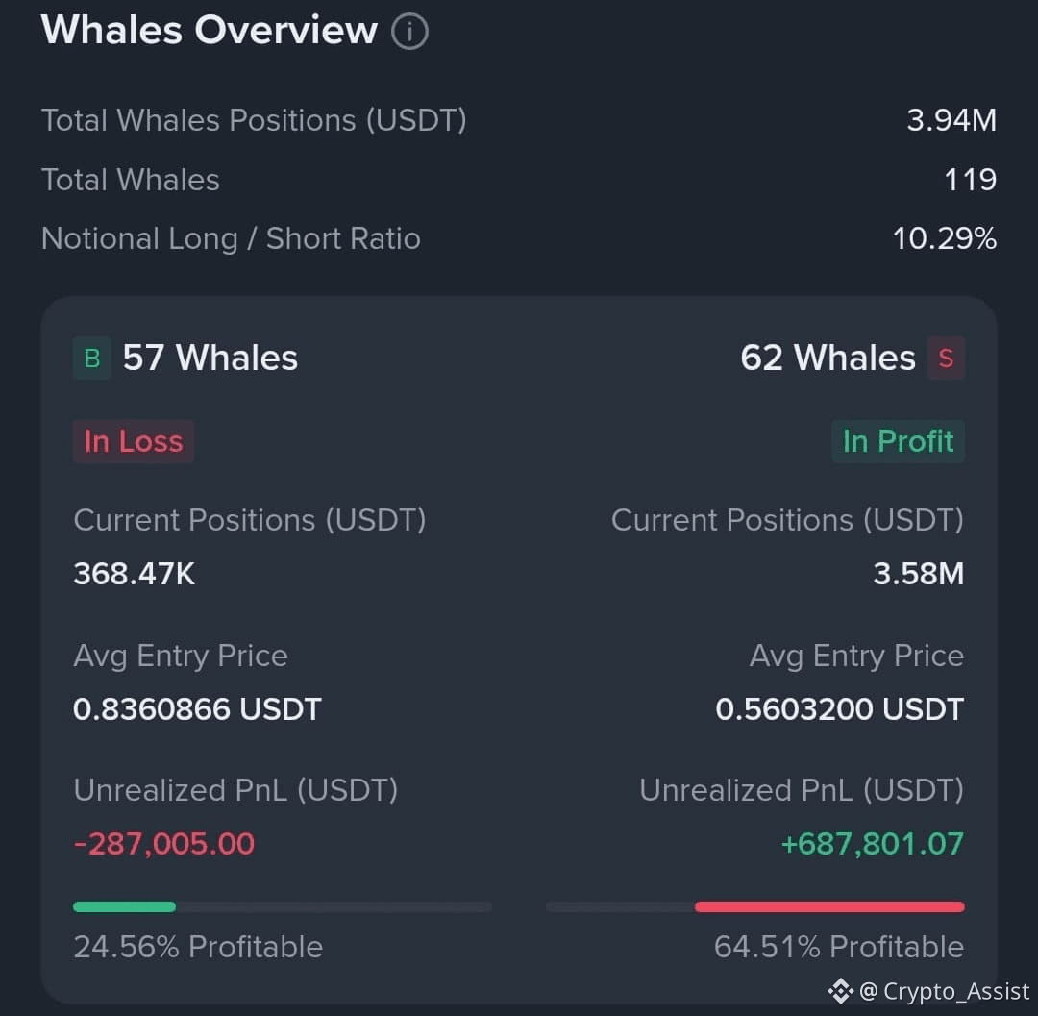
Task: Select the In Profit tag
Action: point(898,441)
